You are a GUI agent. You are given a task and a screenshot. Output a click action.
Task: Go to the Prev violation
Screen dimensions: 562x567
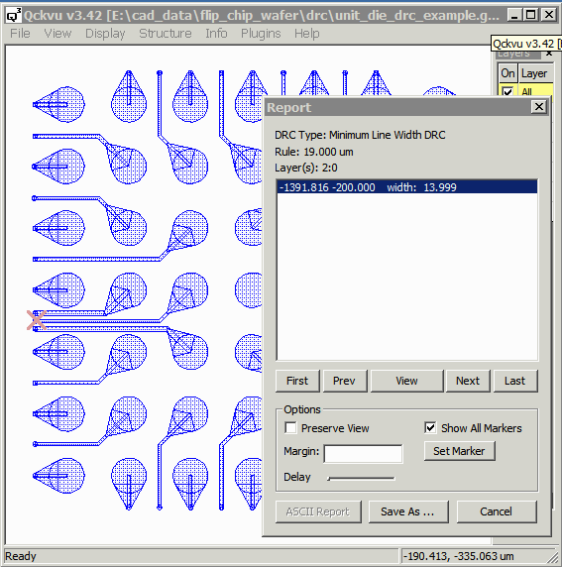pyautogui.click(x=344, y=381)
